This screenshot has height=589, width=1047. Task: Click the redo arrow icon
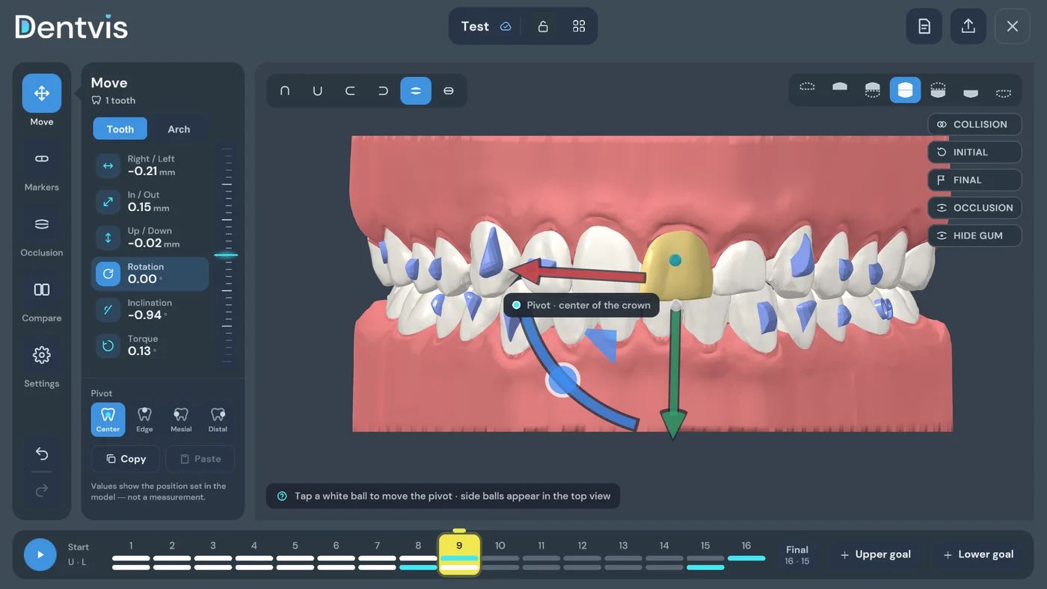click(42, 490)
